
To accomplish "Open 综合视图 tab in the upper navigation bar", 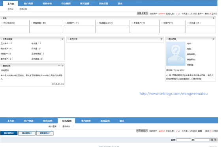I will (x=66, y=4).
